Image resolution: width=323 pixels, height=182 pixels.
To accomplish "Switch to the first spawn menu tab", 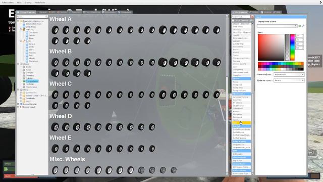I will (x=26, y=12).
